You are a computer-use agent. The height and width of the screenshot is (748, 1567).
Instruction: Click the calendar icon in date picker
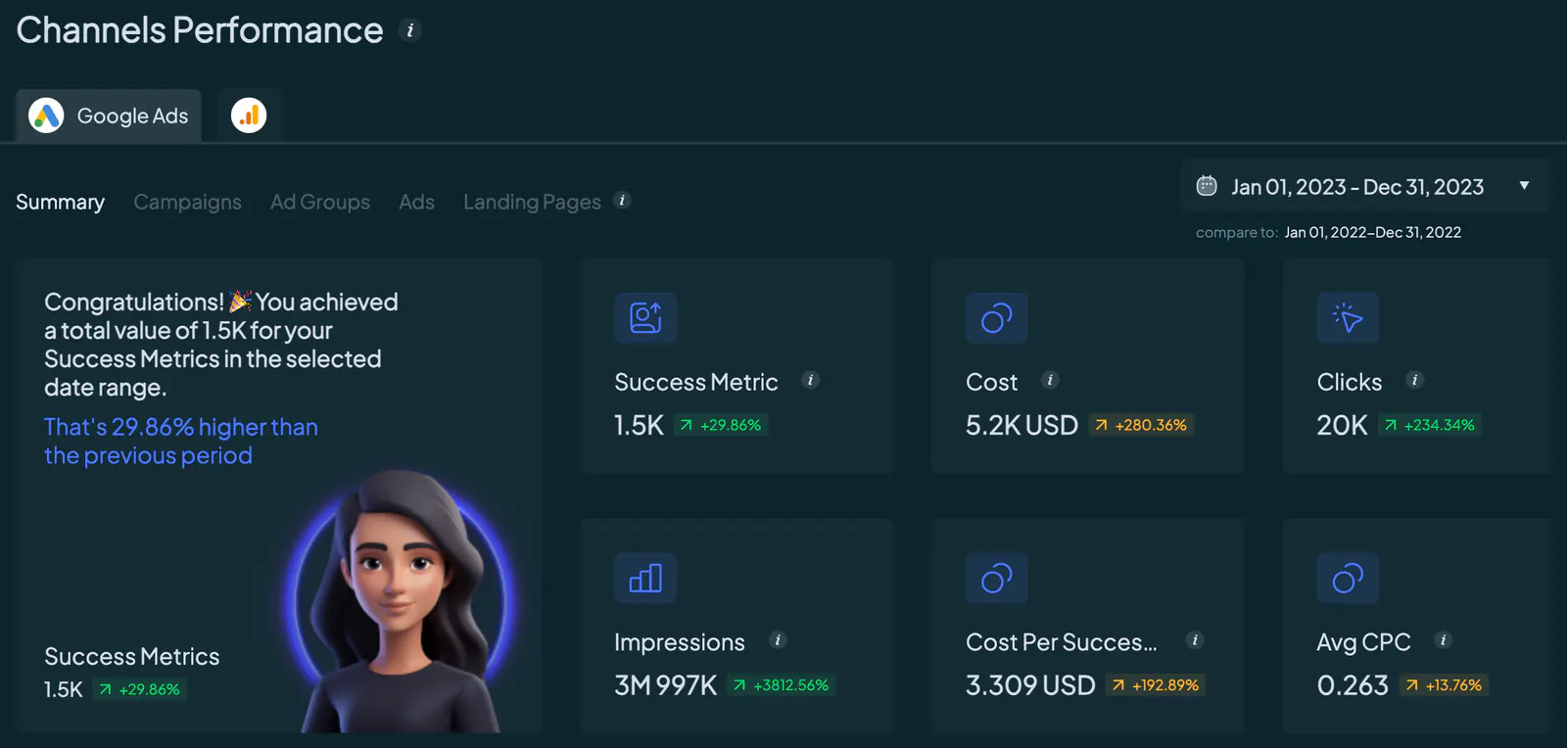[x=1207, y=185]
